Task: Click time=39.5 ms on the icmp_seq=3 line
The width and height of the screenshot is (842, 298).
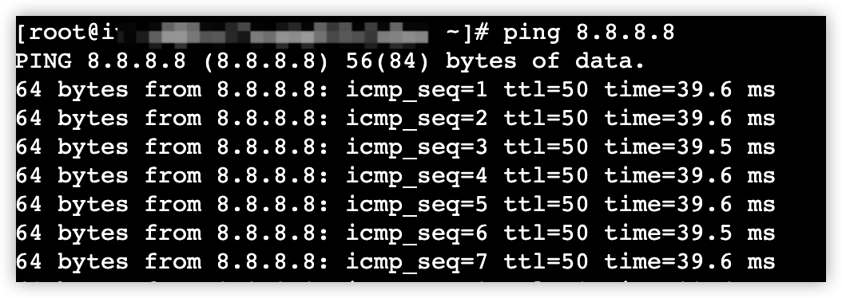Action: click(x=690, y=147)
